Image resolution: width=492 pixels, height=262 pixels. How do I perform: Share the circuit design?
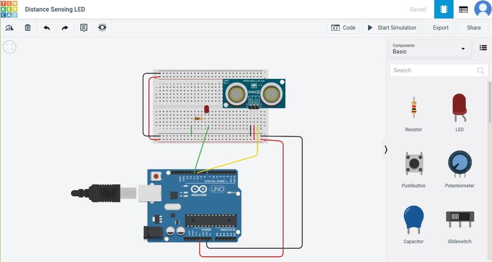474,28
